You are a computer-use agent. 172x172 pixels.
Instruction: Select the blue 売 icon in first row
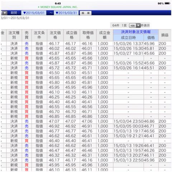27,44
